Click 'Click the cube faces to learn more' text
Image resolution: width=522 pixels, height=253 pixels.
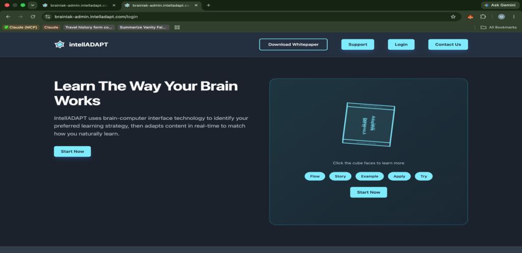pyautogui.click(x=369, y=163)
